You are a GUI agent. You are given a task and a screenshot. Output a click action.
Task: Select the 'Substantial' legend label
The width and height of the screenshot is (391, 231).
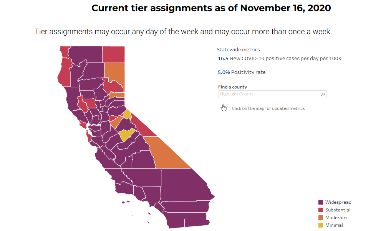338,210
